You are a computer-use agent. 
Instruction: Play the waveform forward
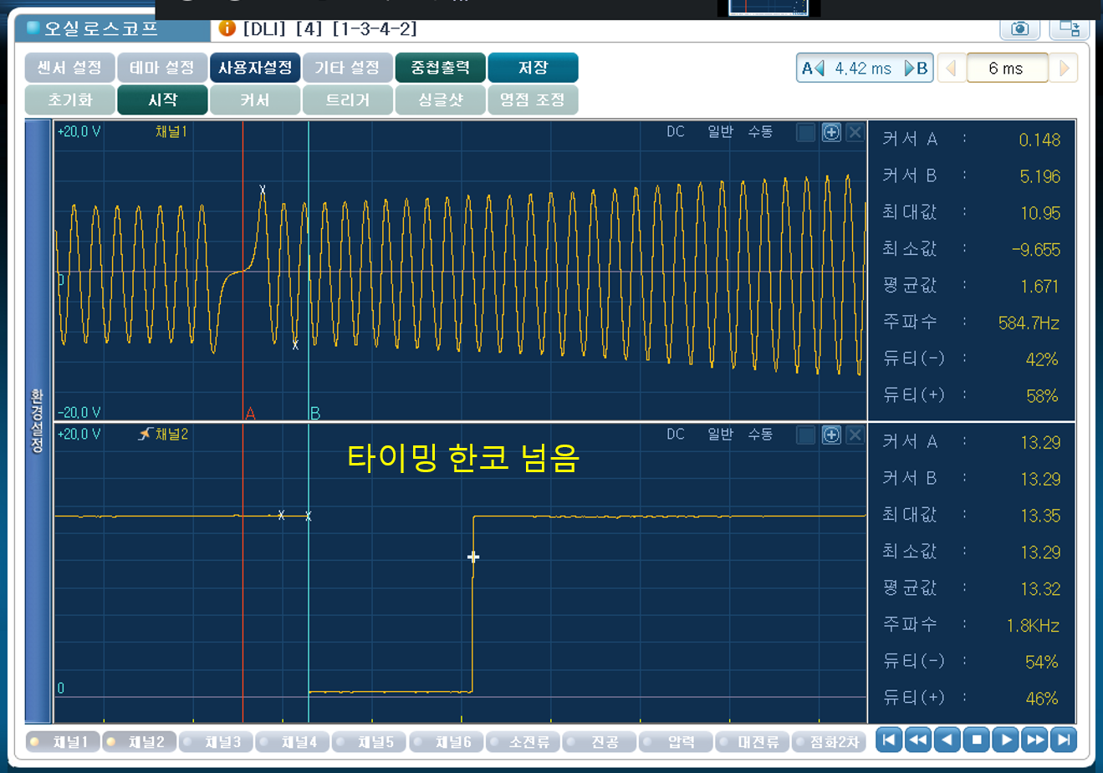(x=1006, y=740)
